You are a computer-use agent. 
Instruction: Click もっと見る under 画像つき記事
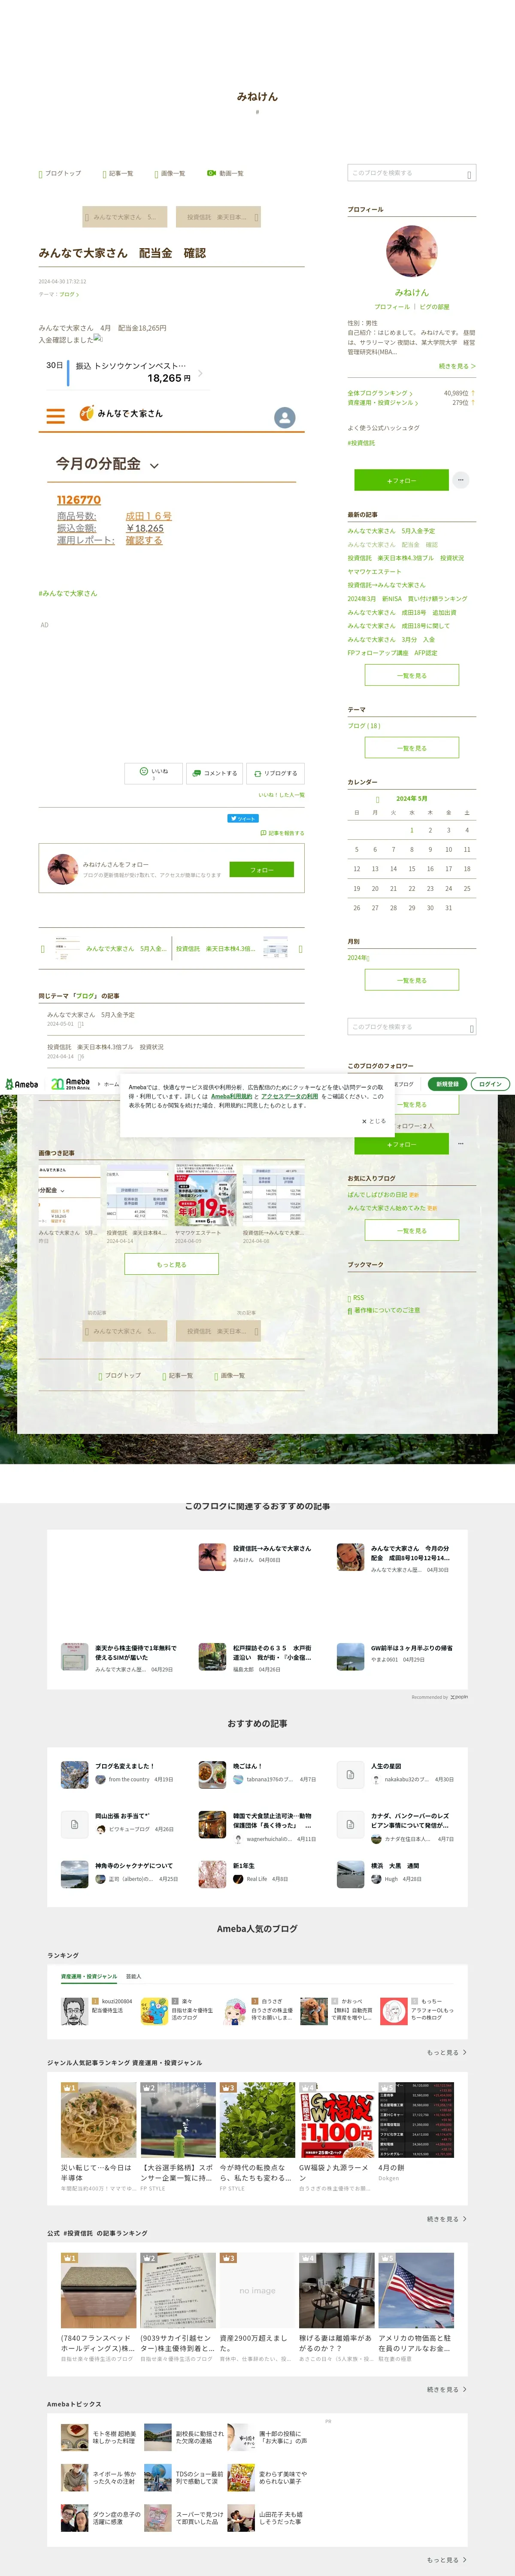(171, 1264)
